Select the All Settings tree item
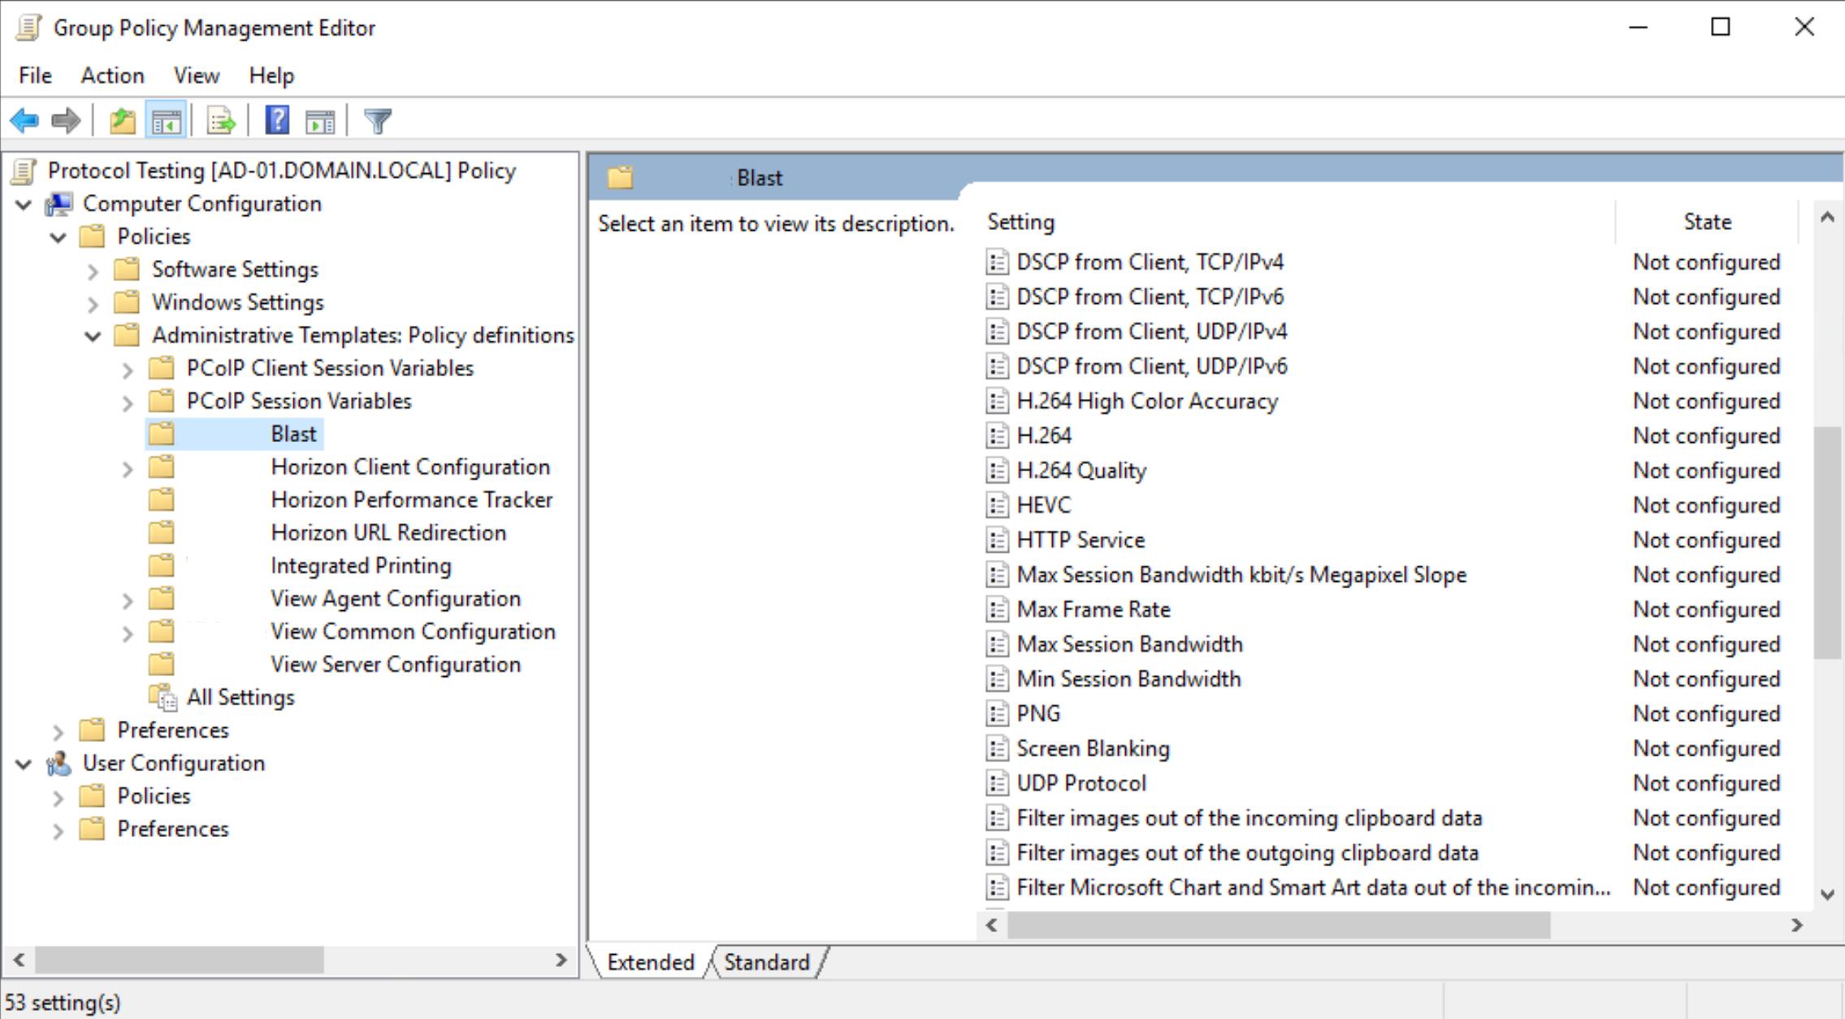The width and height of the screenshot is (1845, 1019). pos(240,696)
